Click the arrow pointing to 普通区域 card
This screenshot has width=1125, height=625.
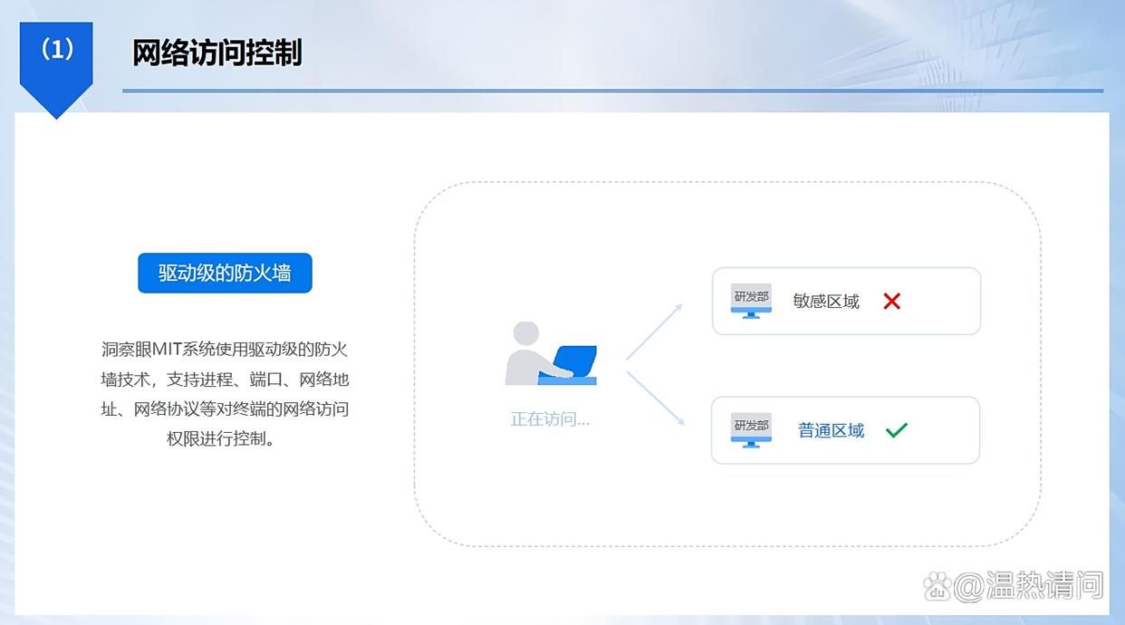654,398
